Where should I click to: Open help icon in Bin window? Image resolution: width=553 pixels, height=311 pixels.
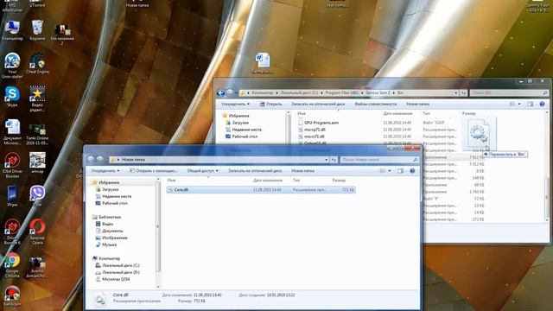(x=542, y=104)
